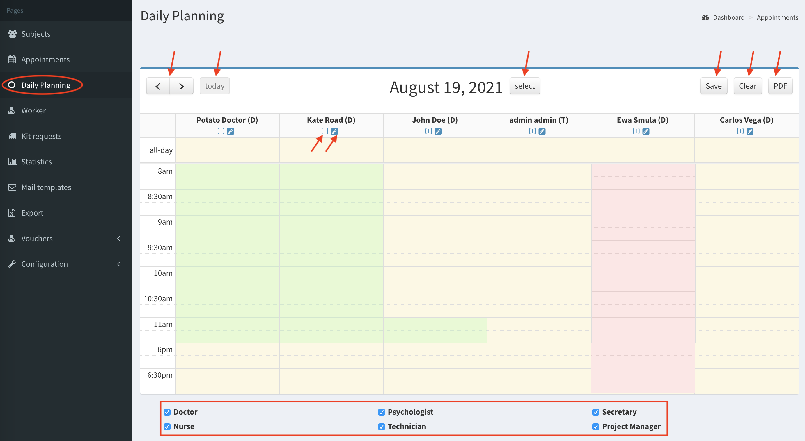Open Kit requests in sidebar
The width and height of the screenshot is (805, 441).
tap(41, 136)
